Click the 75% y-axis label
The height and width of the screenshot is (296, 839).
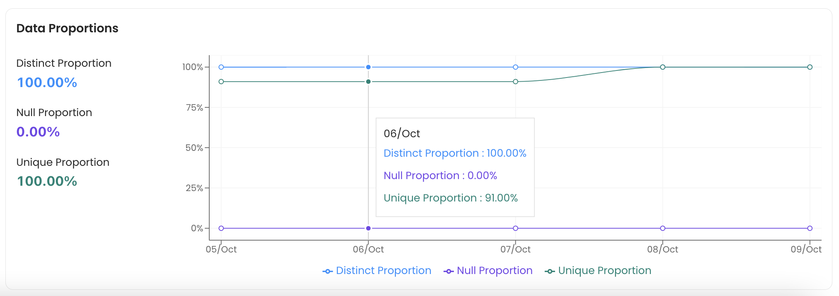194,108
